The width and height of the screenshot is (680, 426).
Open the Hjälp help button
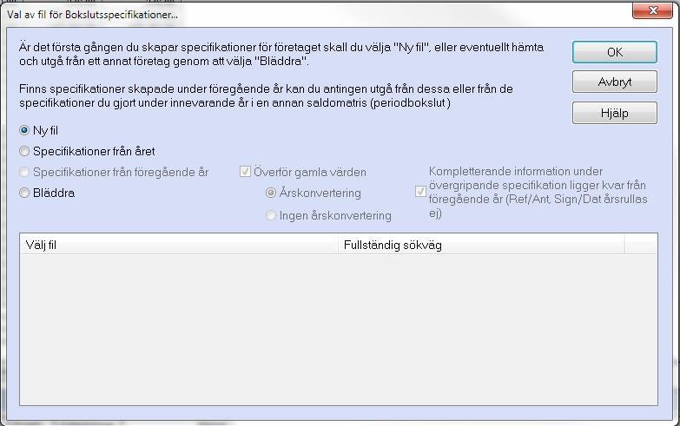coord(615,113)
